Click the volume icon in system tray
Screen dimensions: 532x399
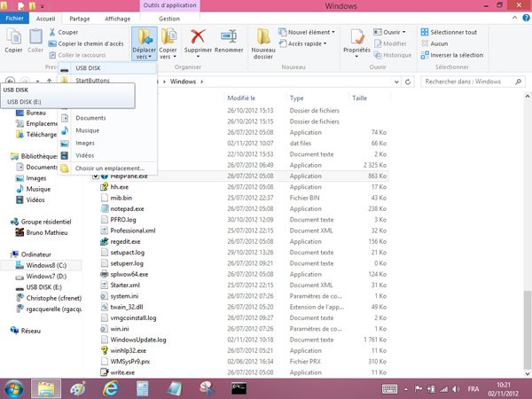coord(457,389)
